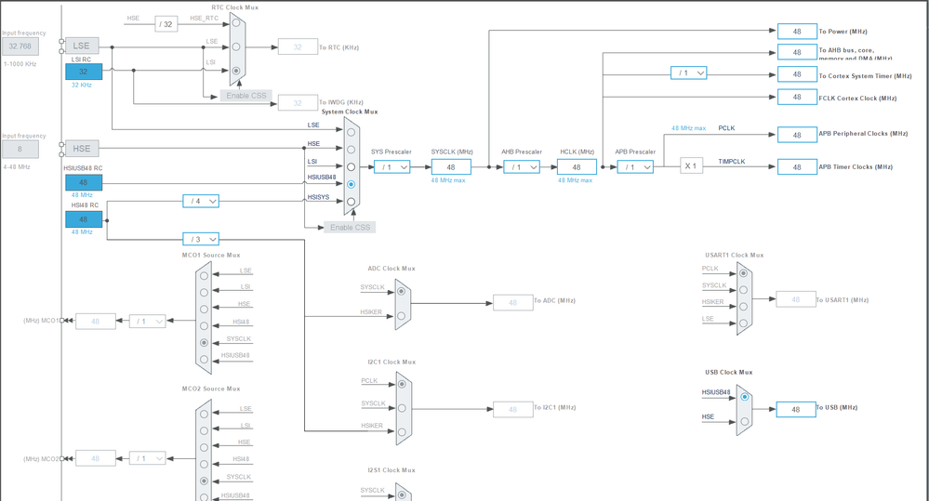Open the HSI48 /4 divider dropdown
This screenshot has width=929, height=501.
point(201,202)
